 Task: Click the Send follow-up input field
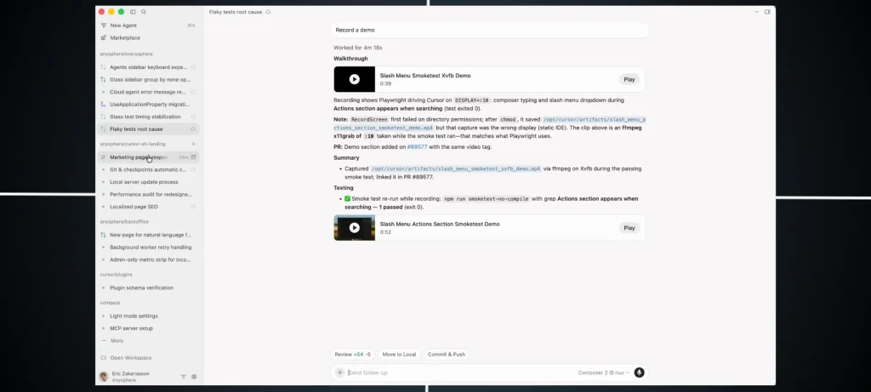pos(459,372)
